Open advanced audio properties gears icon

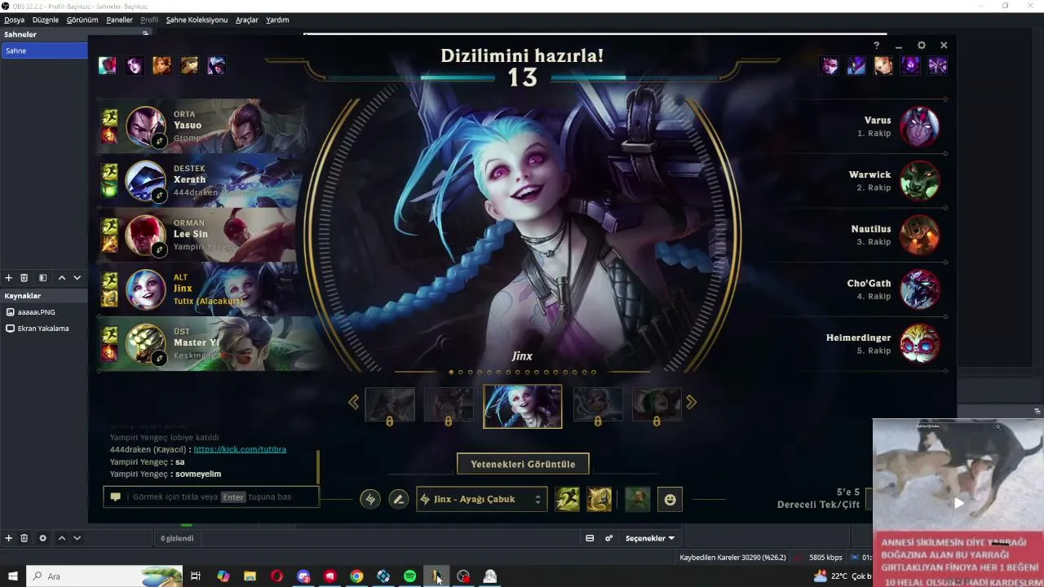pos(608,538)
